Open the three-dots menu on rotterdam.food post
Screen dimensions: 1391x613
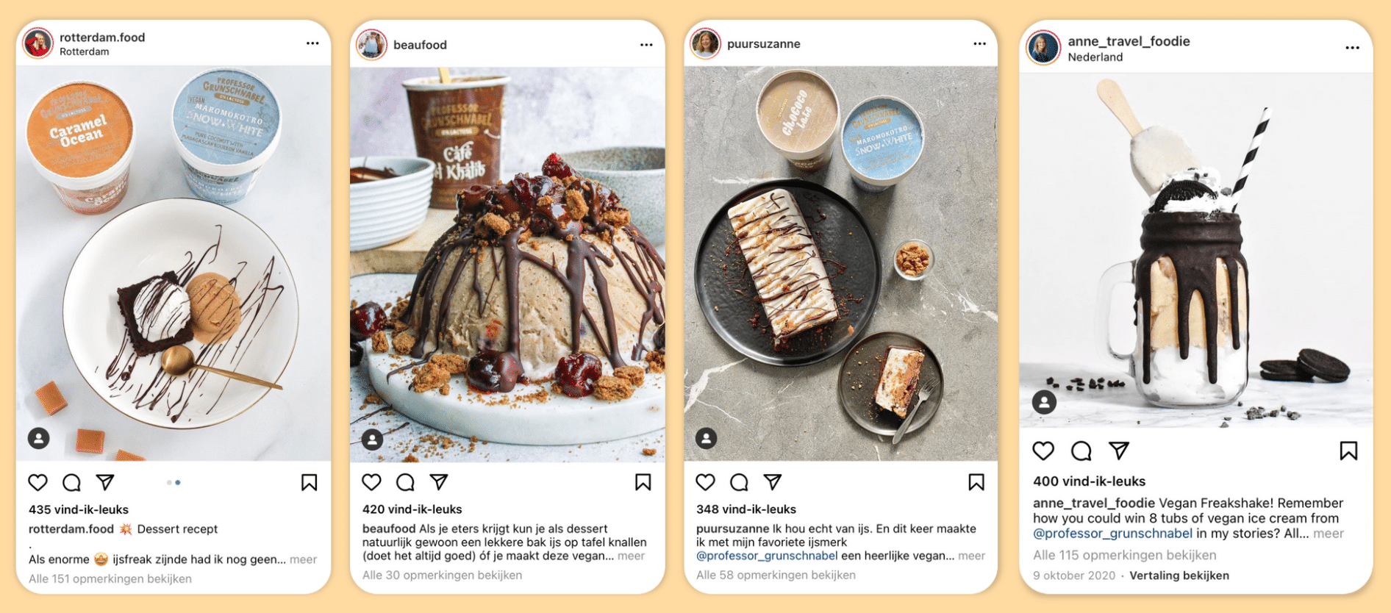[312, 43]
